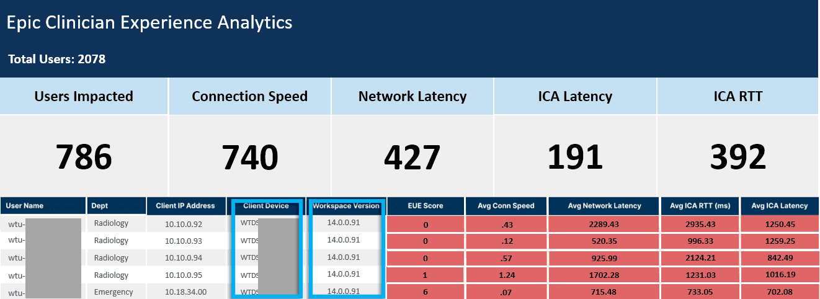Click the Users Impacted tile header
This screenshot has width=820, height=299.
(x=84, y=96)
